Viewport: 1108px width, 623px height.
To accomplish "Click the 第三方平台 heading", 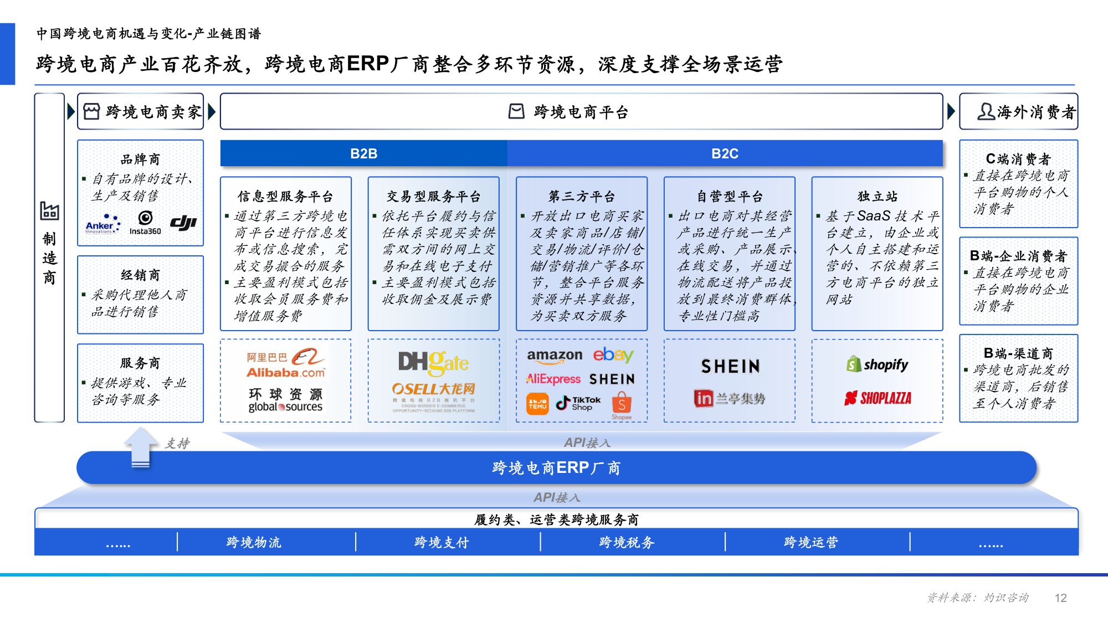I will (x=582, y=197).
